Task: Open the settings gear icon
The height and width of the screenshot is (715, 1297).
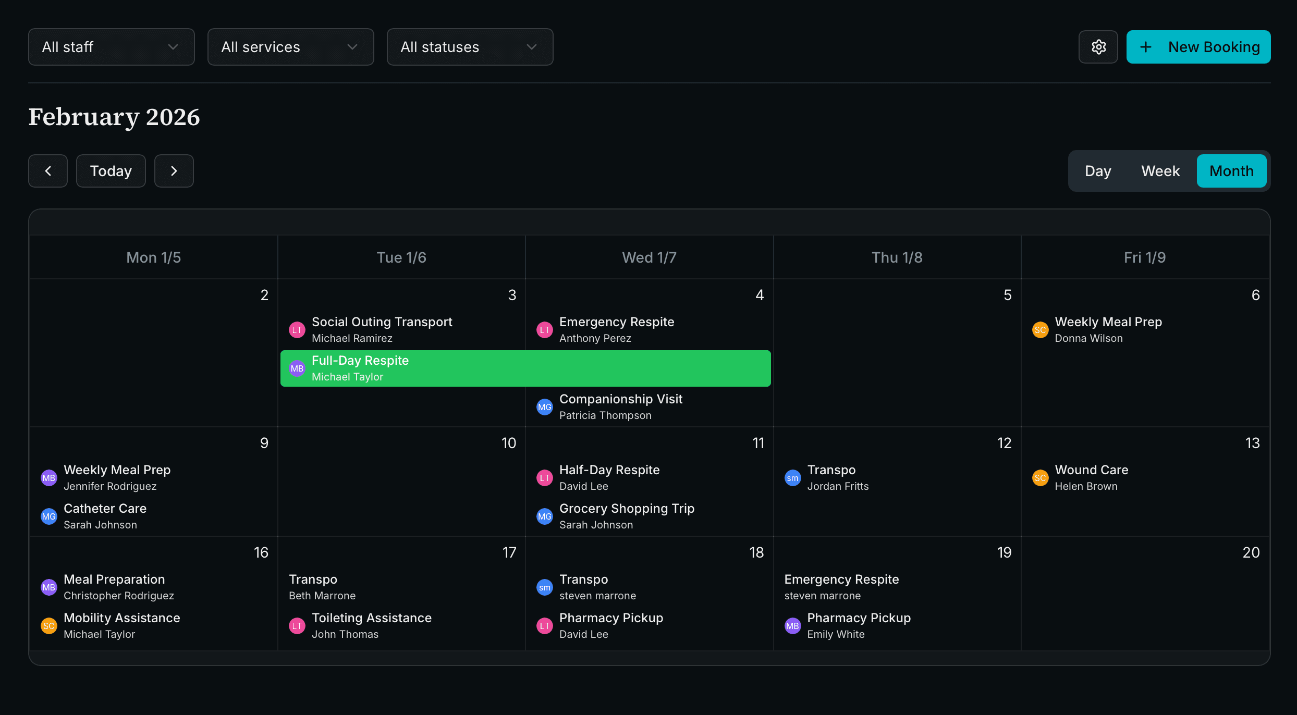Action: [x=1098, y=47]
